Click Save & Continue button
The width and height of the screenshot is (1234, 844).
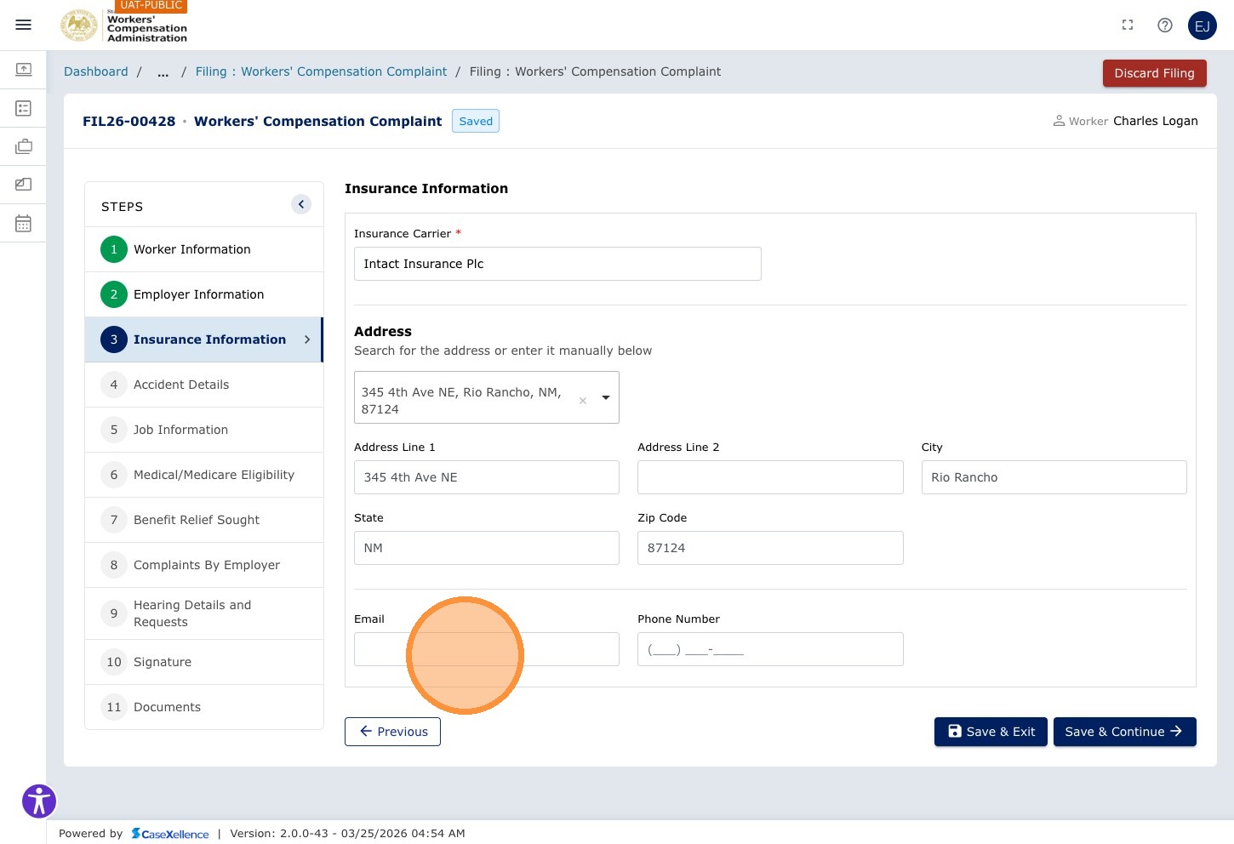click(1125, 732)
